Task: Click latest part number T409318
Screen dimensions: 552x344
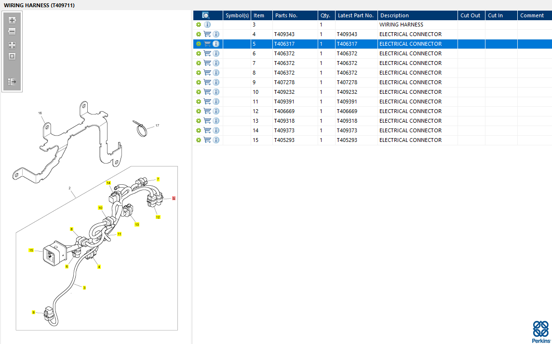Action: point(356,121)
